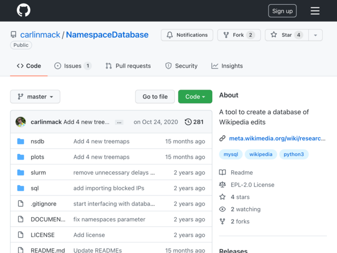Click the star icon in Star button
The width and height of the screenshot is (337, 253).
click(x=274, y=35)
